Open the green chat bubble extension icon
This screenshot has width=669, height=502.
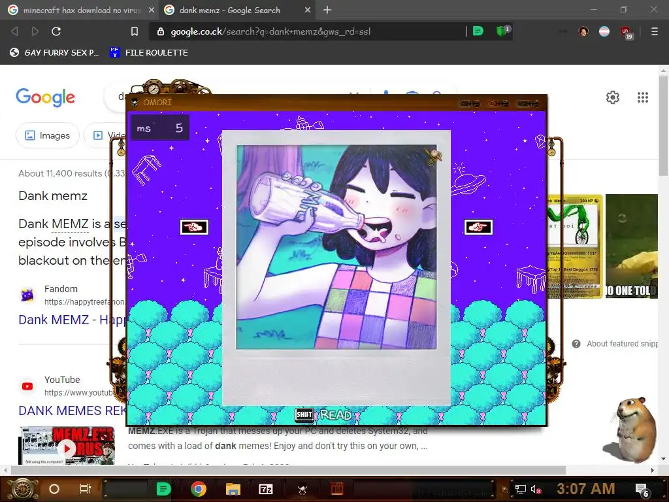coord(478,31)
